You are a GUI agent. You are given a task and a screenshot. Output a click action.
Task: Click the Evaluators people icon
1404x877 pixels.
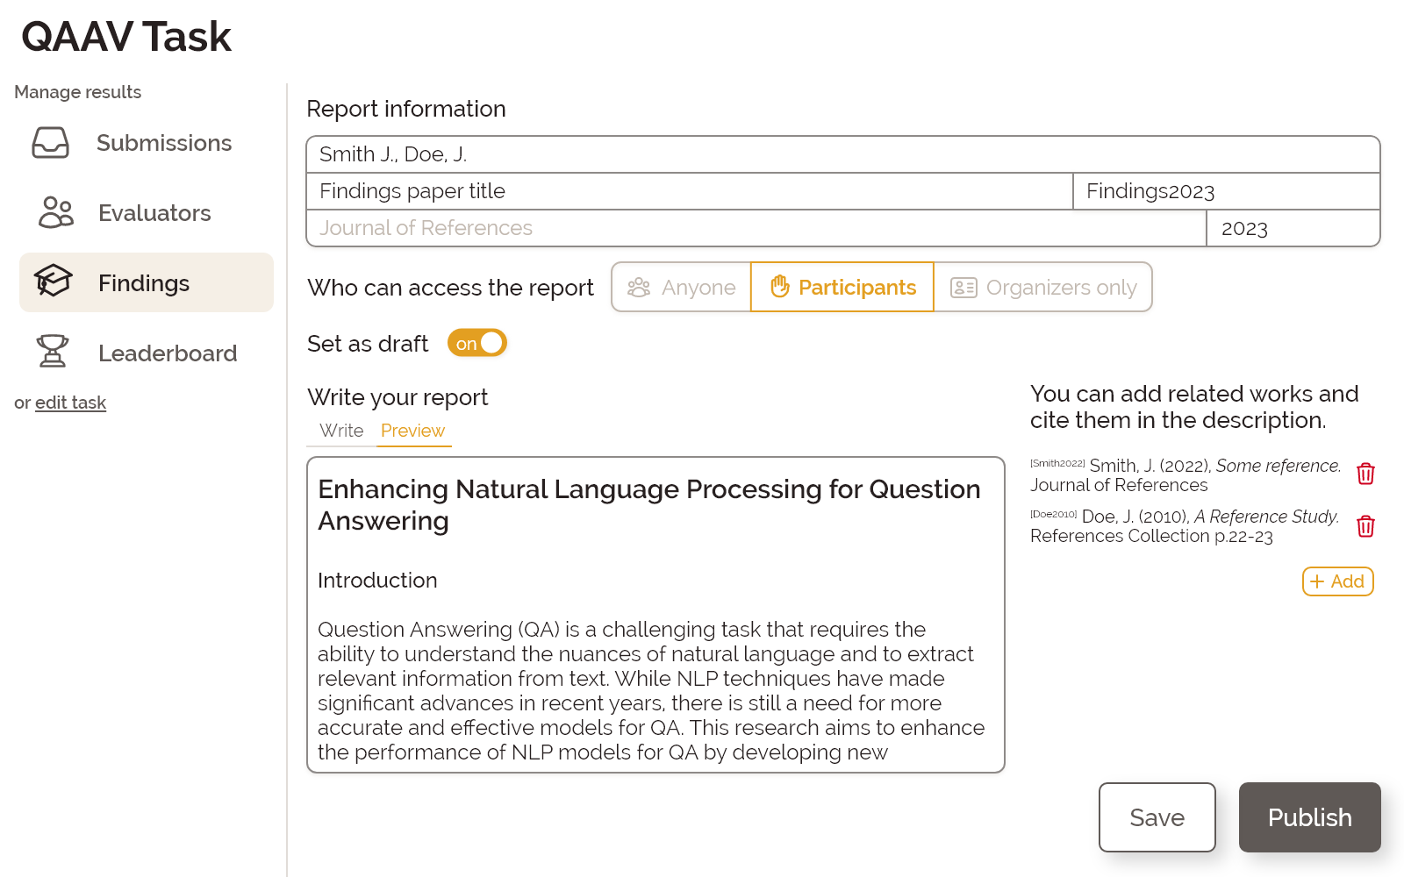(55, 212)
